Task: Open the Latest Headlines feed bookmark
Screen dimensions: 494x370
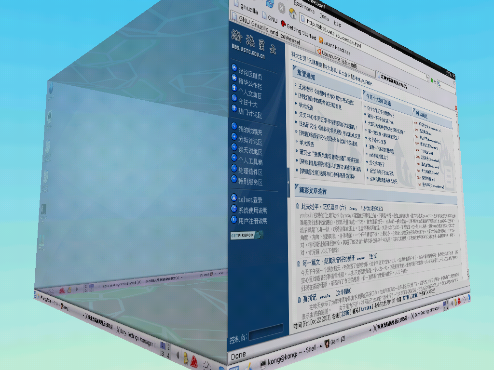Action: point(334,46)
